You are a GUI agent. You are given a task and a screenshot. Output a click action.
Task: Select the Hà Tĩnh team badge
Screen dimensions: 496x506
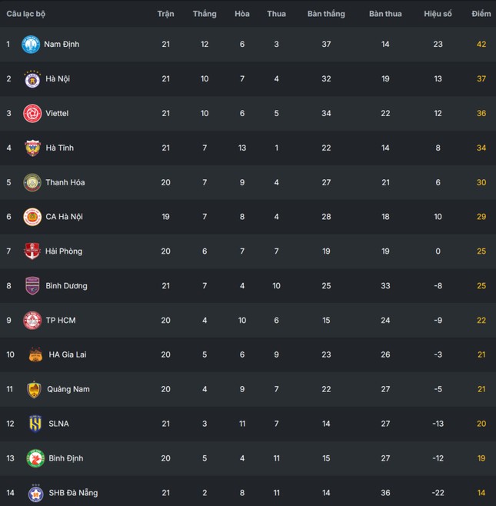point(32,148)
